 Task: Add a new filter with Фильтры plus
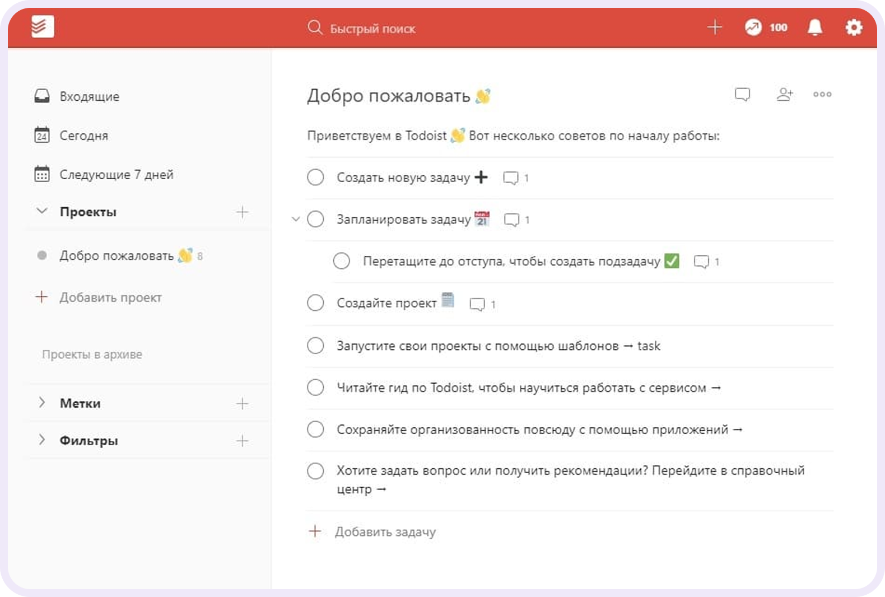242,441
